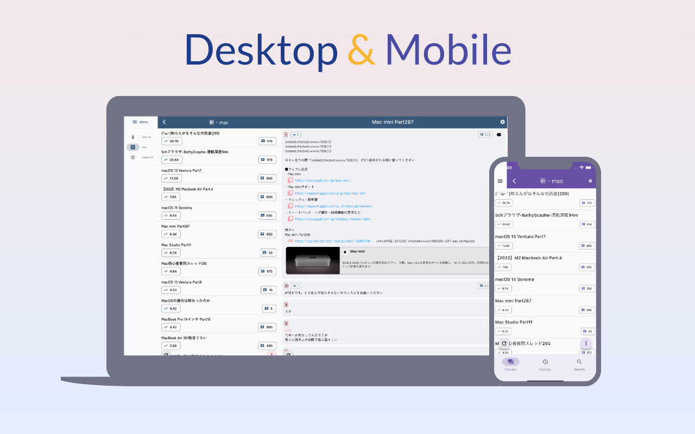Click desktop comment count chip 985

[x=267, y=327]
